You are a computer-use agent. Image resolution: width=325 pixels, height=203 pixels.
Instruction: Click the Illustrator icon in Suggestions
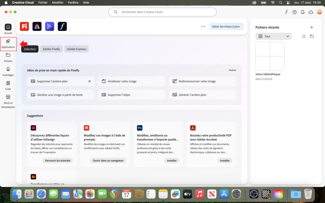tap(33, 177)
